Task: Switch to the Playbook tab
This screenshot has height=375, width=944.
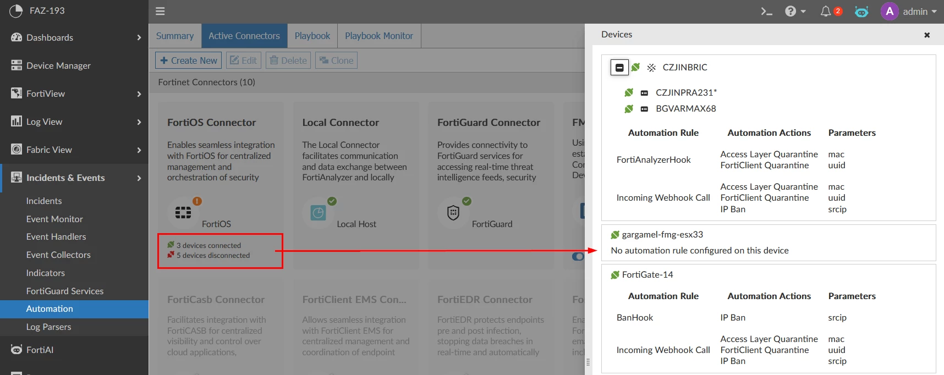Action: 312,36
